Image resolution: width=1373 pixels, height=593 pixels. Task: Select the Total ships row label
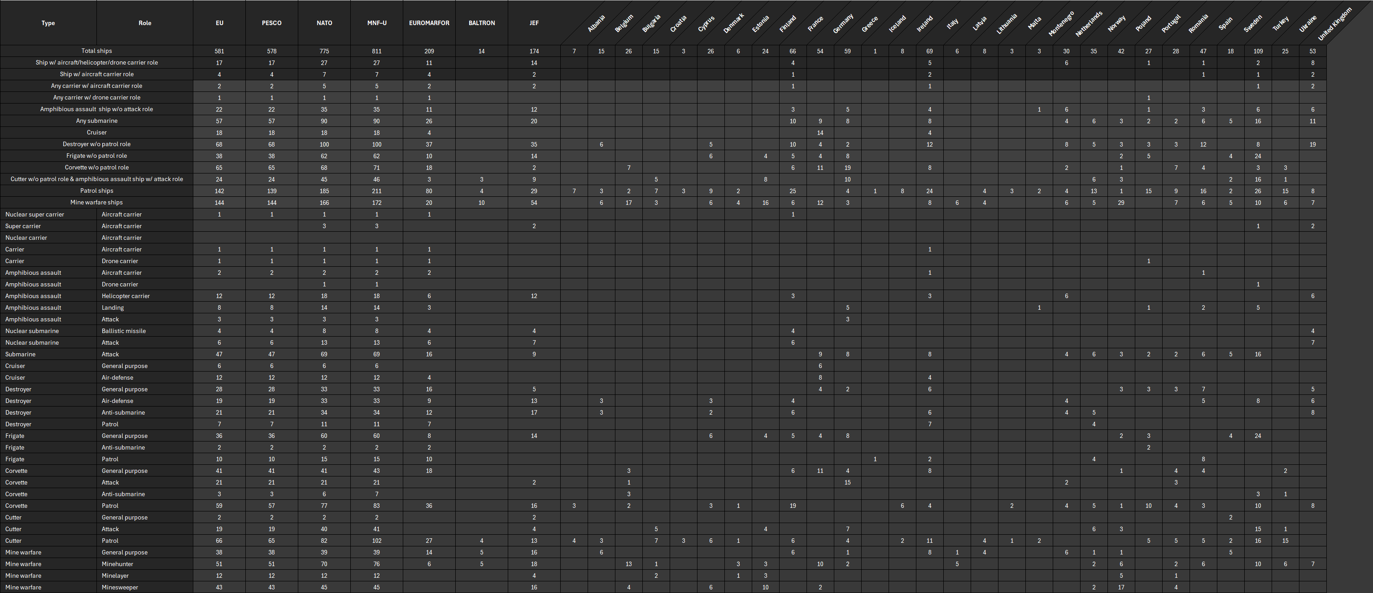pyautogui.click(x=96, y=51)
